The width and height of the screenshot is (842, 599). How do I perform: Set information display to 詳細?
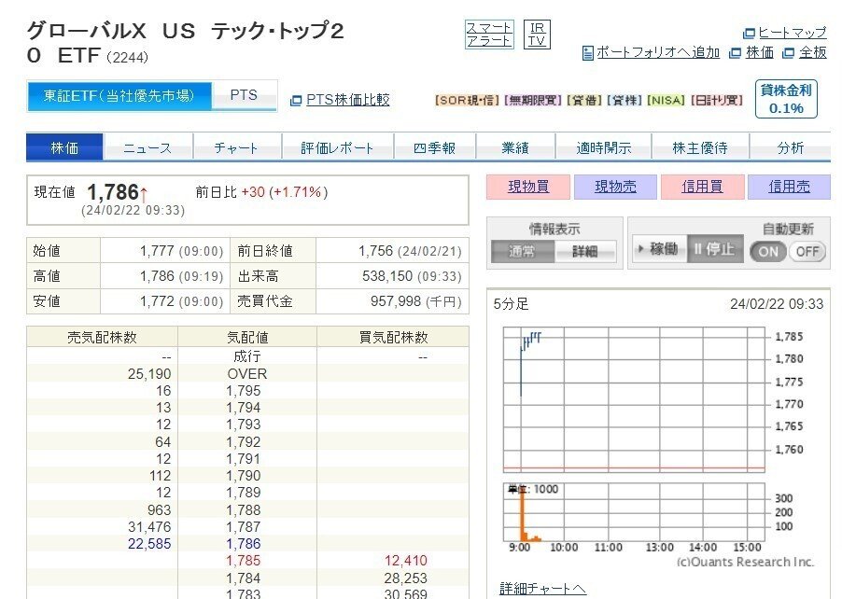(584, 251)
